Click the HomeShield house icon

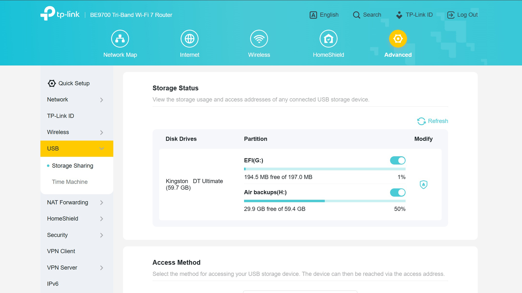[328, 39]
